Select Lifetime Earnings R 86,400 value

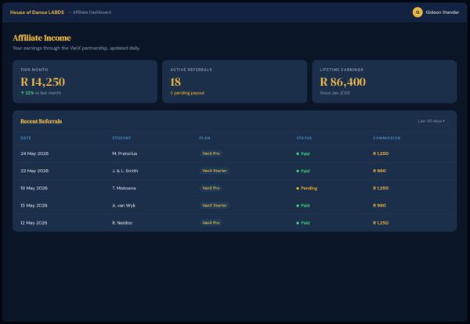[343, 82]
